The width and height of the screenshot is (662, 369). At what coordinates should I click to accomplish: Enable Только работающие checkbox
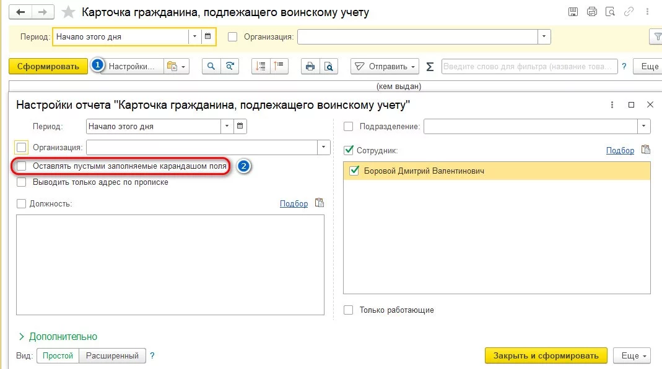(348, 310)
